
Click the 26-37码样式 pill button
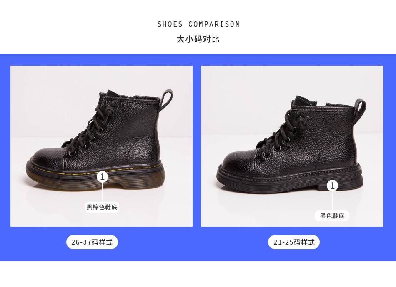click(x=92, y=242)
